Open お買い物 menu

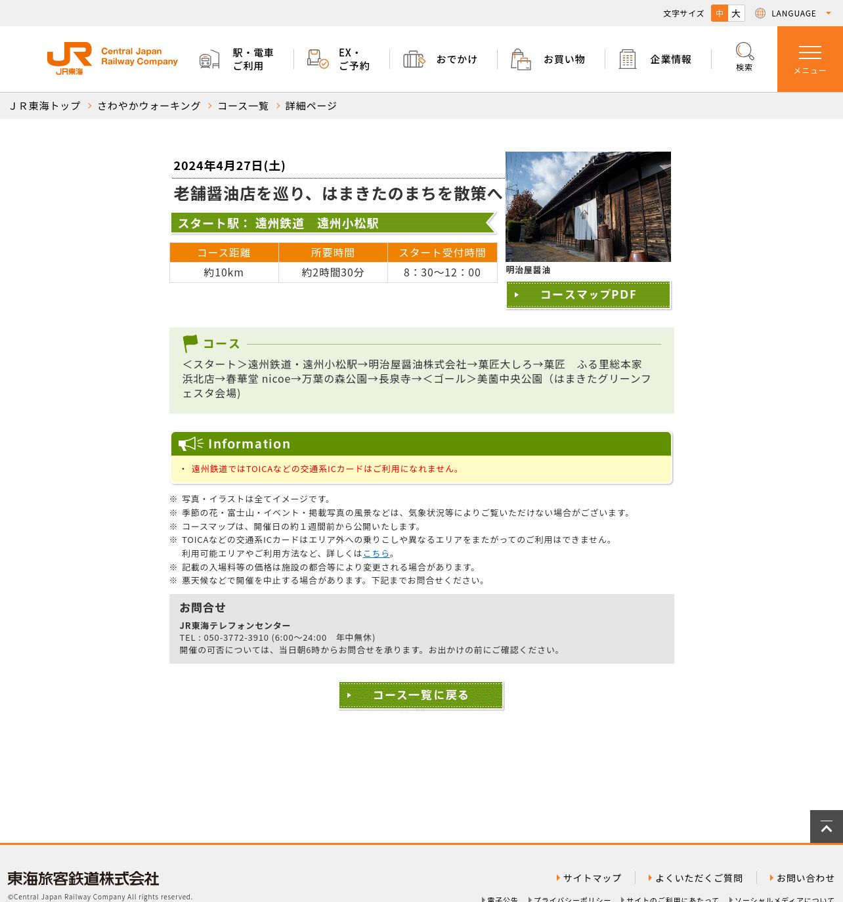click(x=564, y=59)
